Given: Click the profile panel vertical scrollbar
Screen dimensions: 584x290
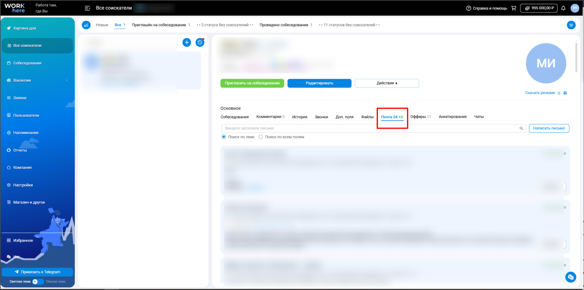Looking at the screenshot, I should (x=576, y=58).
